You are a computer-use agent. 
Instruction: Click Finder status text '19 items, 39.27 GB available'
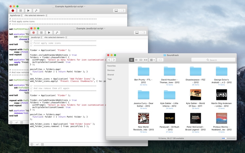click(171, 138)
